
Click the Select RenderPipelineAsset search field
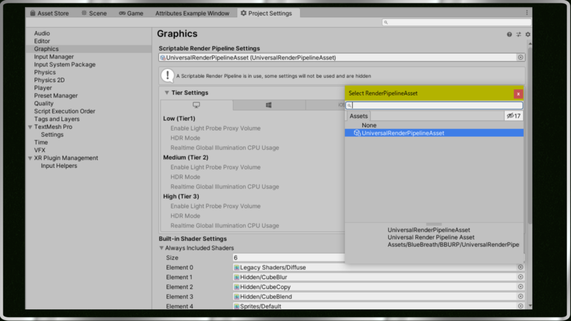(437, 105)
